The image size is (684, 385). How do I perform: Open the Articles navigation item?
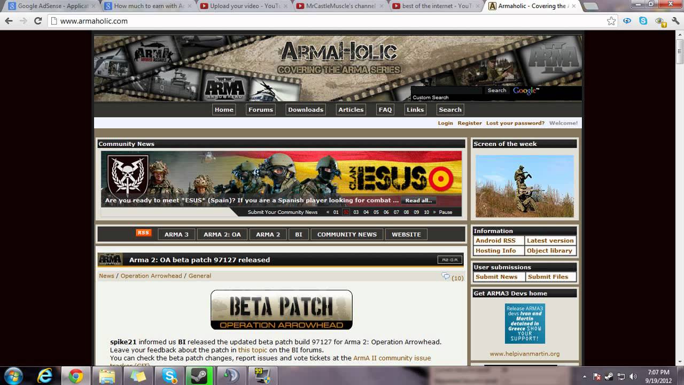tap(351, 110)
